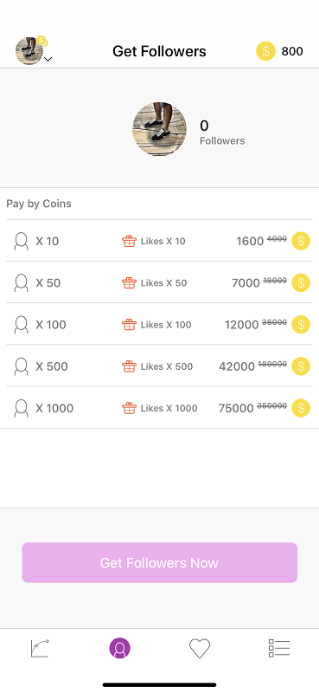Click the Get Followers Now button
The image size is (319, 693).
click(160, 562)
